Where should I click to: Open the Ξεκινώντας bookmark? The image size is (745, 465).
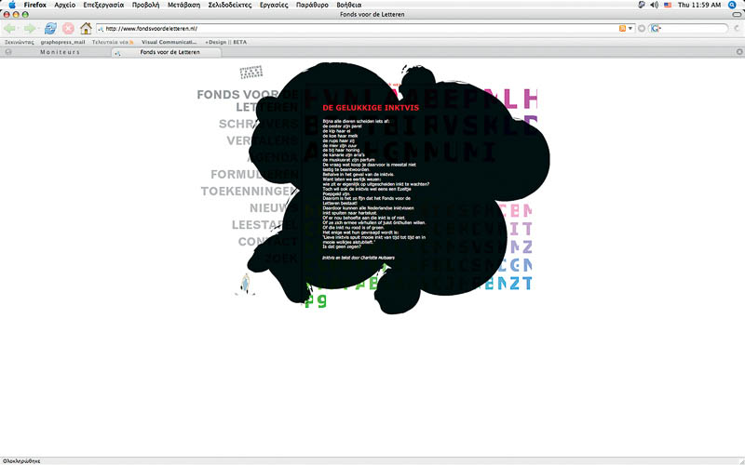click(19, 42)
